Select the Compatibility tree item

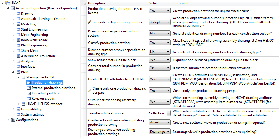31,109
